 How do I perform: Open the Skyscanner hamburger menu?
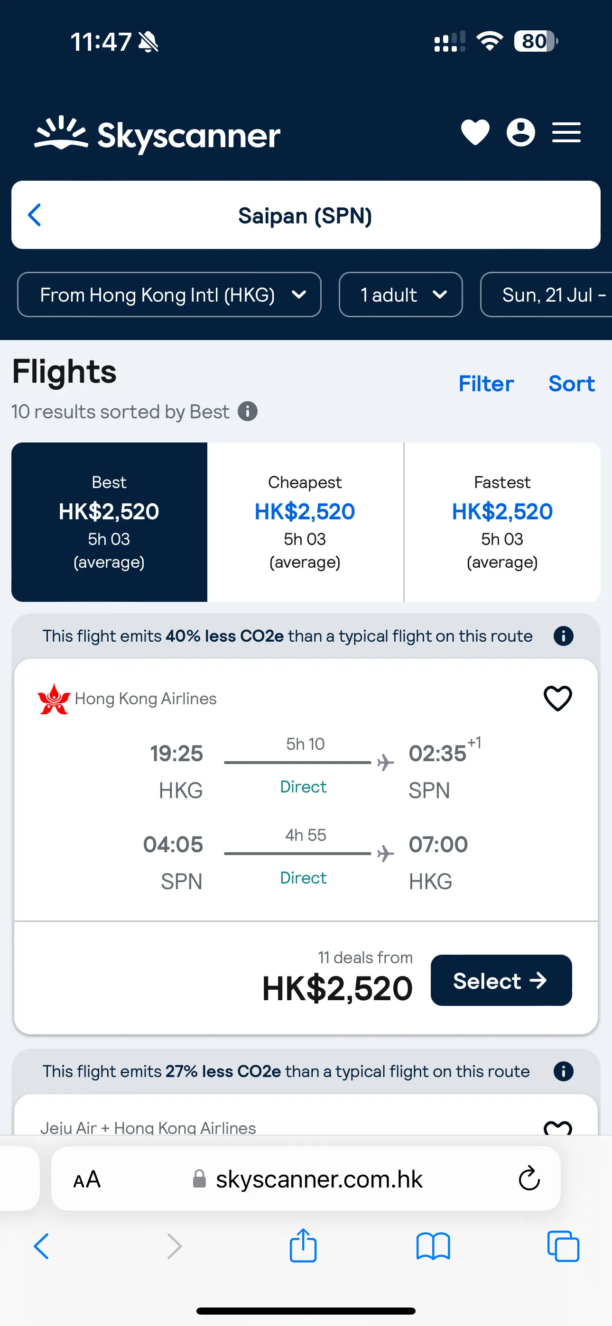coord(566,132)
